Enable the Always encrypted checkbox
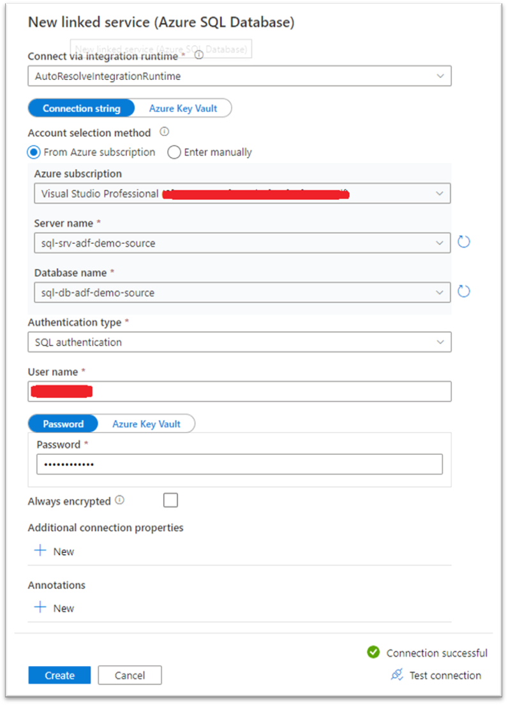 point(170,500)
